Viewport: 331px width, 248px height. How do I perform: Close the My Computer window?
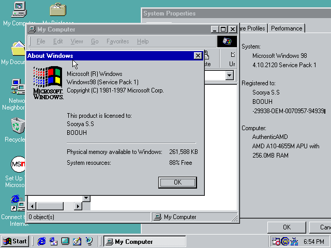coord(233,29)
